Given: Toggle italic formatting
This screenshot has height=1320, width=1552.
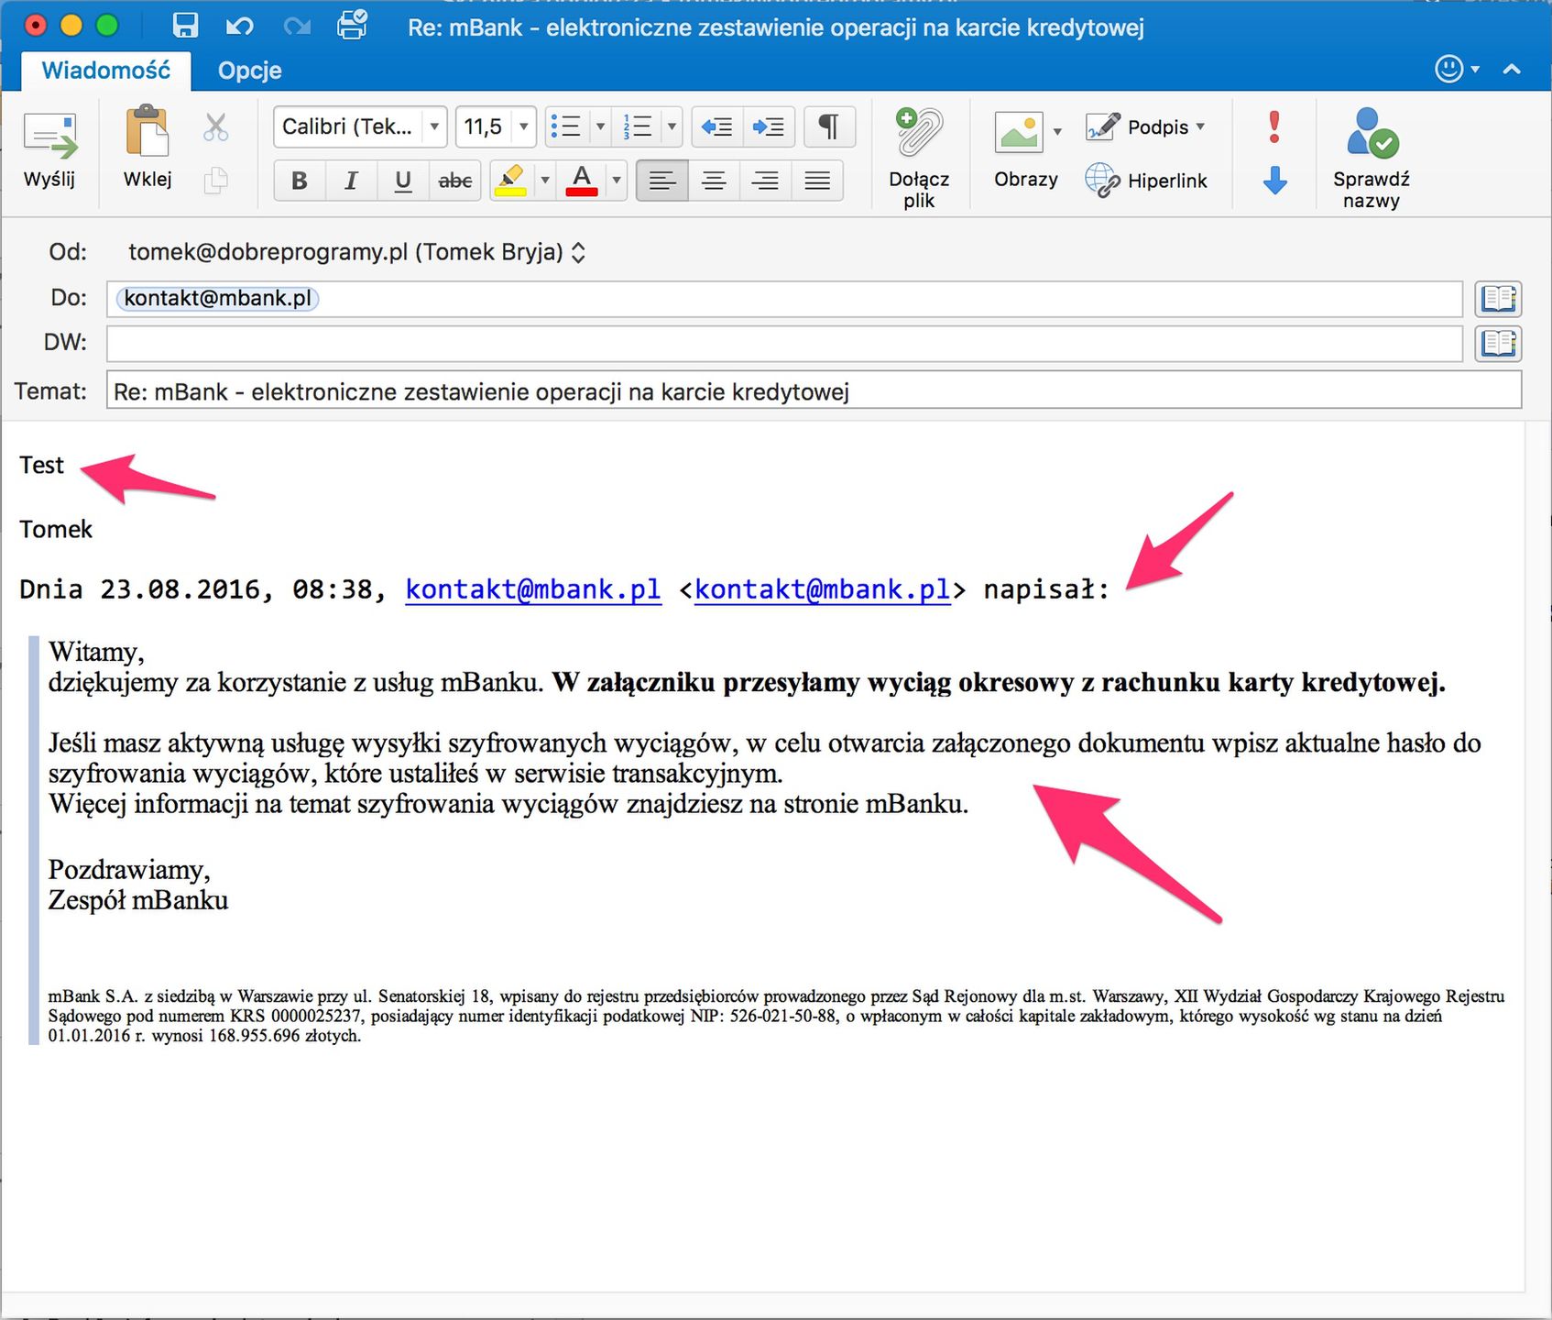Looking at the screenshot, I should 351,181.
